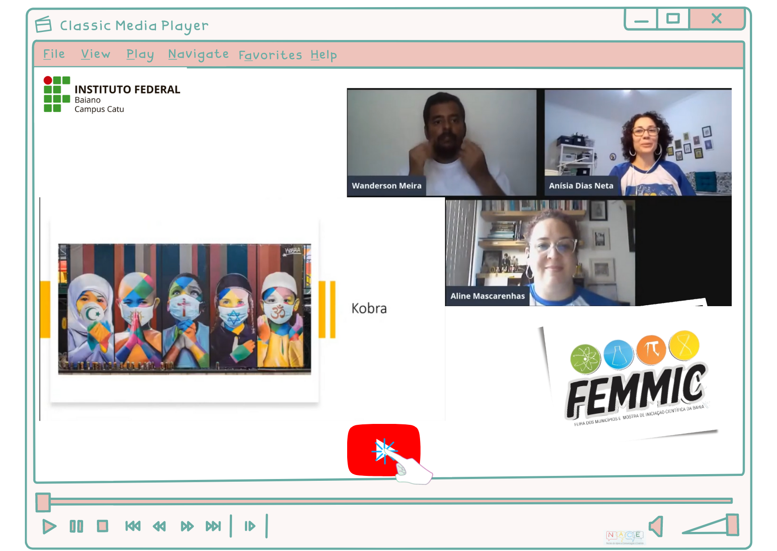Open the View menu
Screen dimensions: 777x551
coord(96,54)
